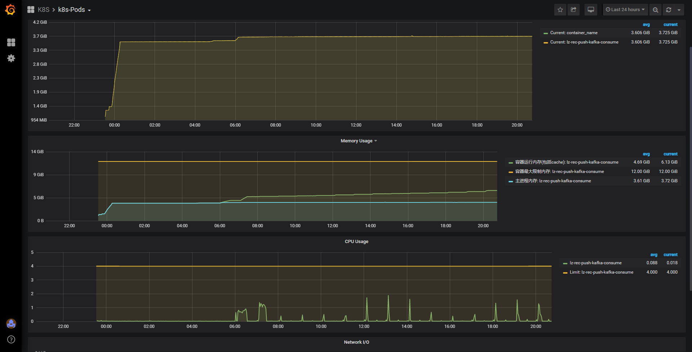The width and height of the screenshot is (692, 352).
Task: Sort CPU Usage legend by avg
Action: 654,255
